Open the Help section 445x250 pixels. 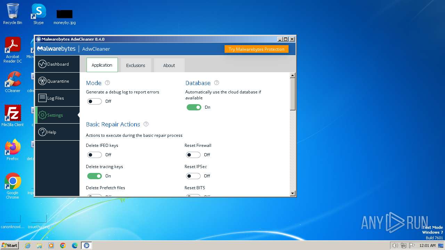[x=57, y=132]
